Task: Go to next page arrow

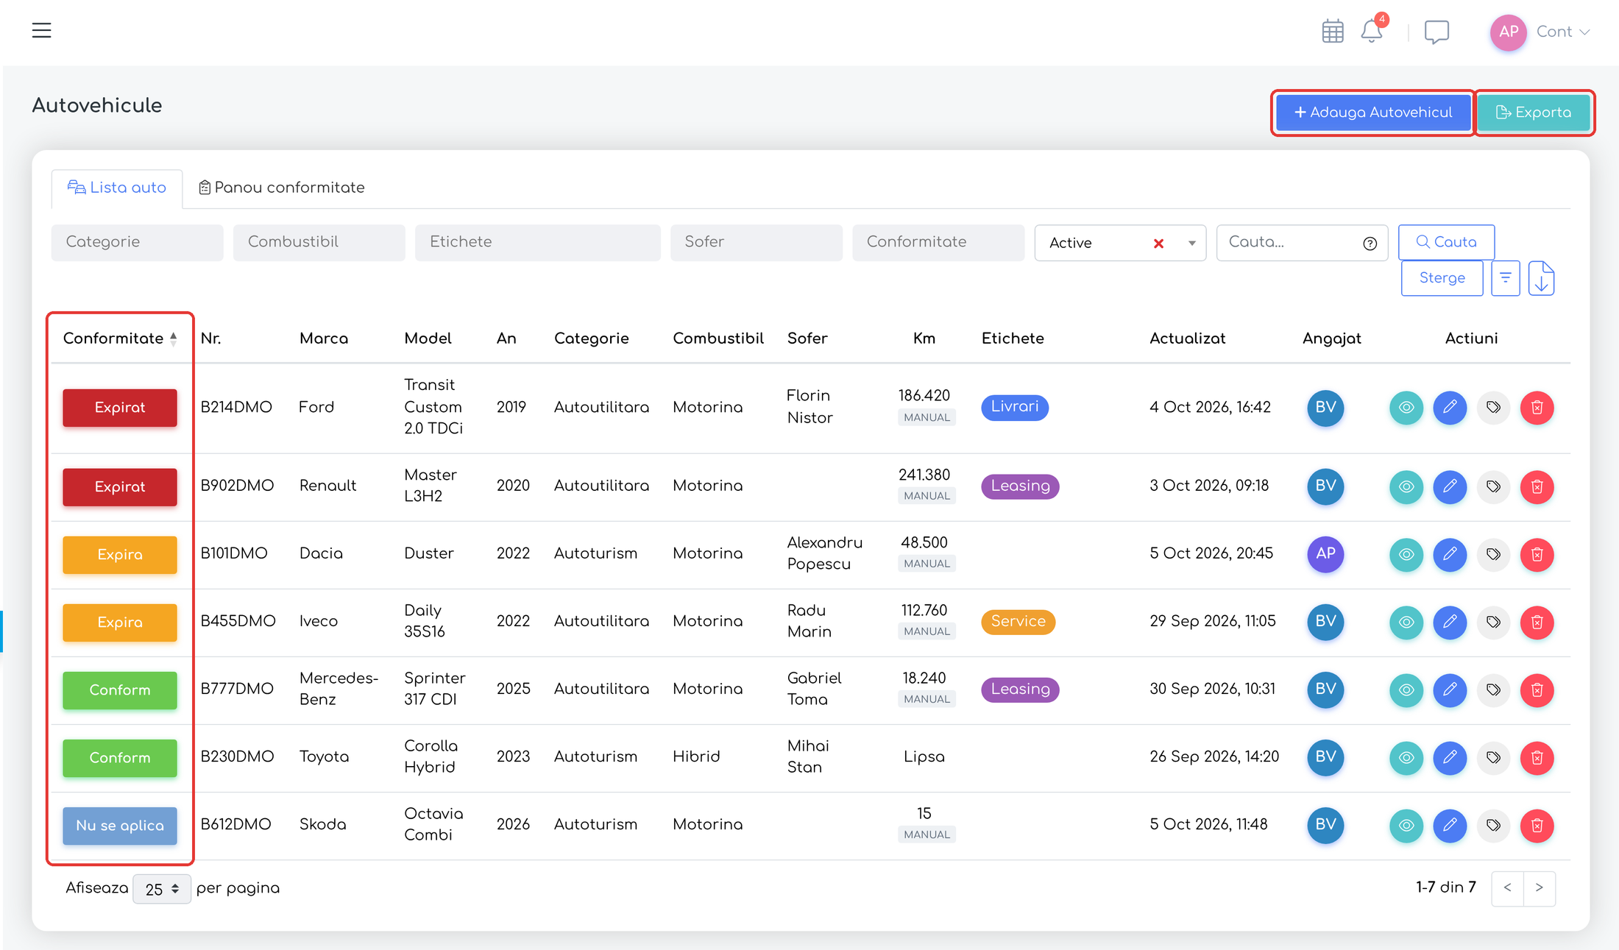Action: point(1539,888)
